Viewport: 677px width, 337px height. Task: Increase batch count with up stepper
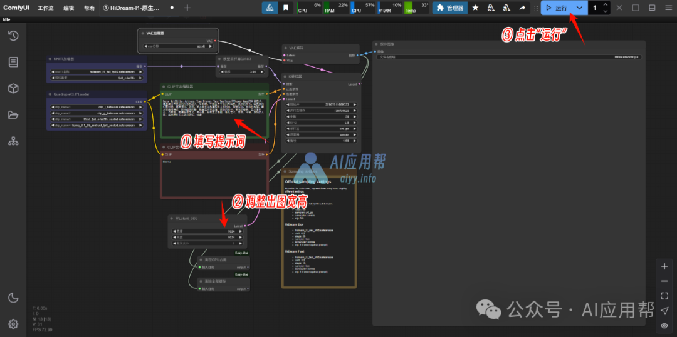[605, 5]
